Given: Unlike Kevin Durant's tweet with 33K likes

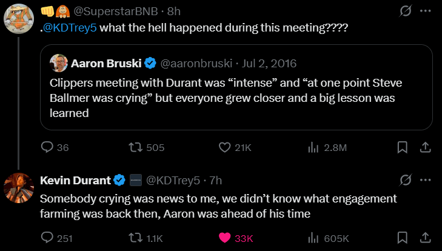Looking at the screenshot, I should [225, 238].
